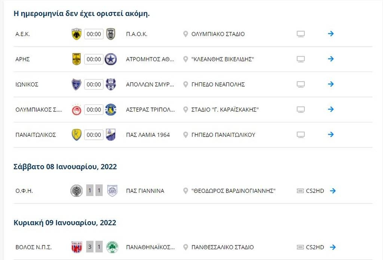Open the Ο.Φ.Η. match details arrow
Image resolution: width=383 pixels, height=260 pixels.
coord(333,191)
